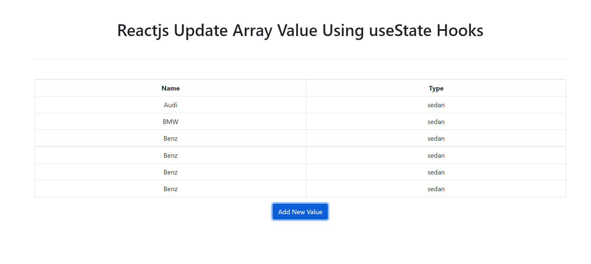The width and height of the screenshot is (591, 264).
Task: Click the table header row
Action: 300,88
